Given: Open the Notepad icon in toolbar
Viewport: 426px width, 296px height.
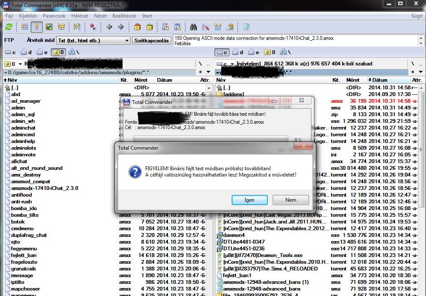Looking at the screenshot, I should [246, 27].
